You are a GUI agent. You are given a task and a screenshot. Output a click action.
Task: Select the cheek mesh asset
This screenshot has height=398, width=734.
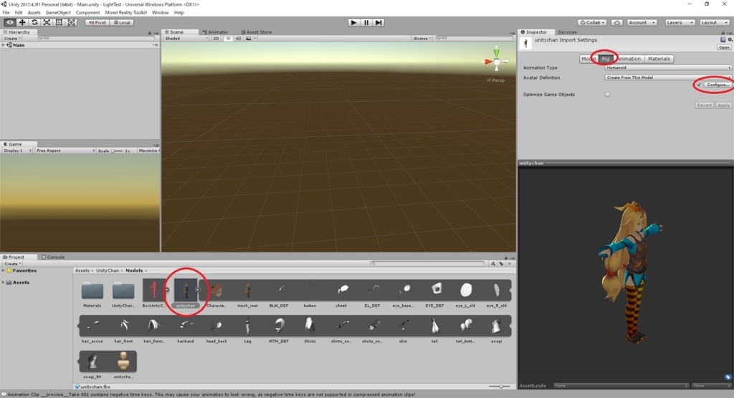pyautogui.click(x=341, y=293)
